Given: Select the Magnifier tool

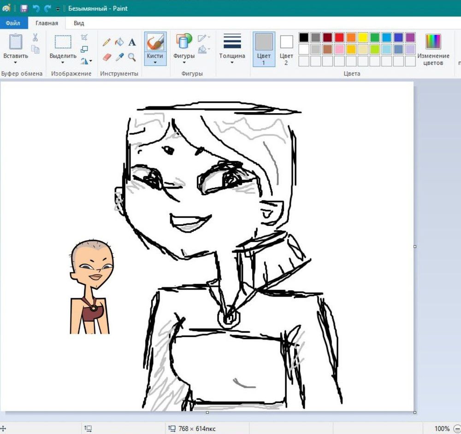Looking at the screenshot, I should (x=132, y=57).
